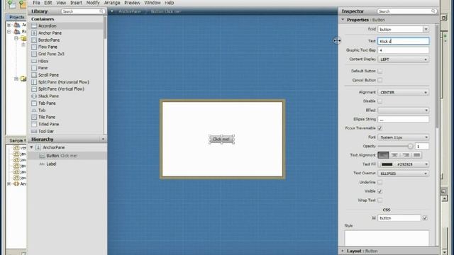
Task: Click the Text input field
Action: click(404, 41)
